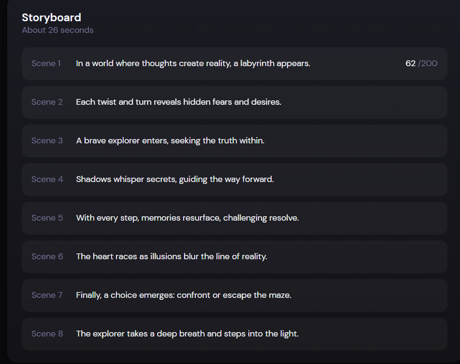Click the 62 character count number

pos(410,63)
